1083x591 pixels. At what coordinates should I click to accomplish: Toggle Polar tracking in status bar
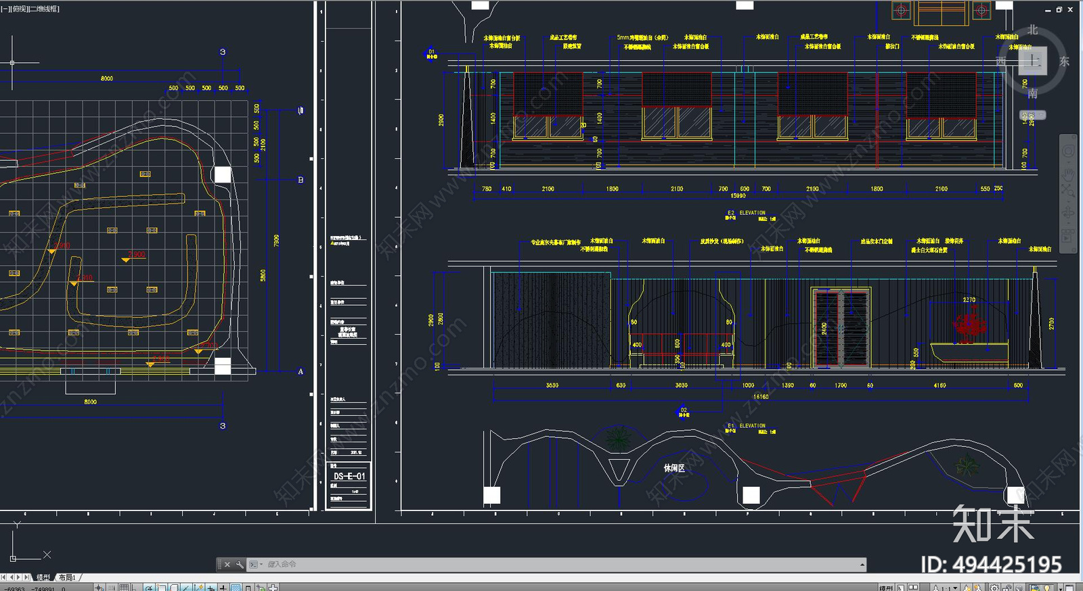point(149,587)
